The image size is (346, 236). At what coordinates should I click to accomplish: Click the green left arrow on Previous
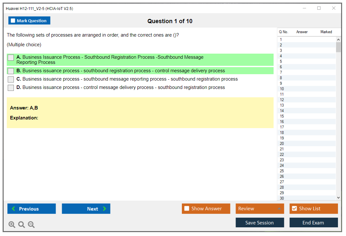[x=14, y=209]
